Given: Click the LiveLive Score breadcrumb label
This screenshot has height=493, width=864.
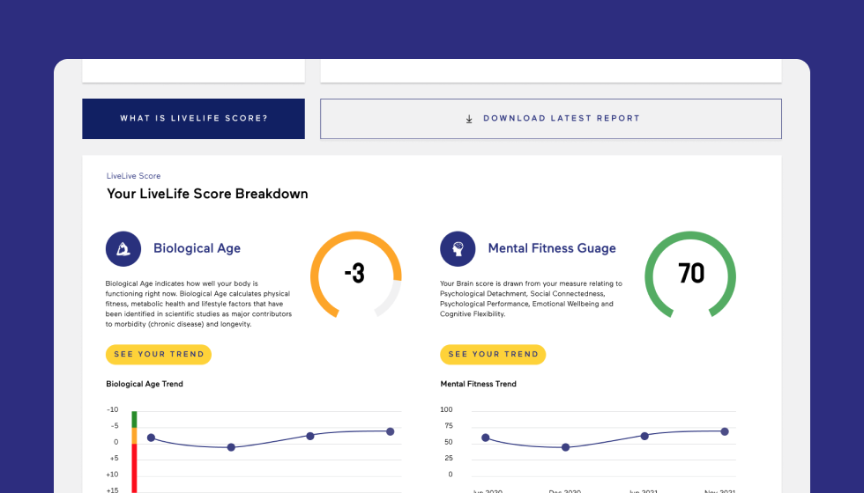Looking at the screenshot, I should [133, 176].
